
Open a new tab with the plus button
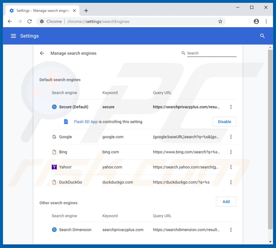pos(86,11)
